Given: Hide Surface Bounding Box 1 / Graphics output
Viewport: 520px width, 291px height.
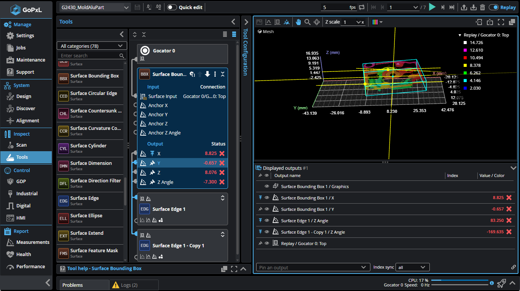Looking at the screenshot, I should 266,186.
